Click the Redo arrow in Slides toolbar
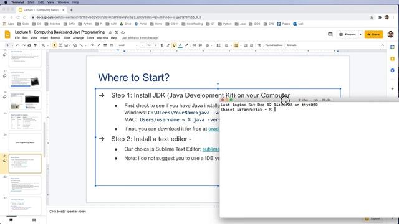 (x=24, y=45)
